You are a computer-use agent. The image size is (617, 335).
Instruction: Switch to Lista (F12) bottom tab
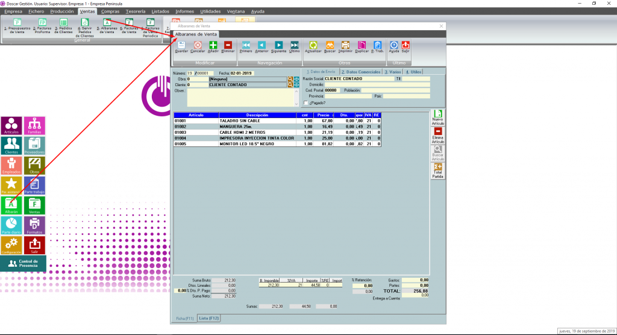(x=208, y=318)
